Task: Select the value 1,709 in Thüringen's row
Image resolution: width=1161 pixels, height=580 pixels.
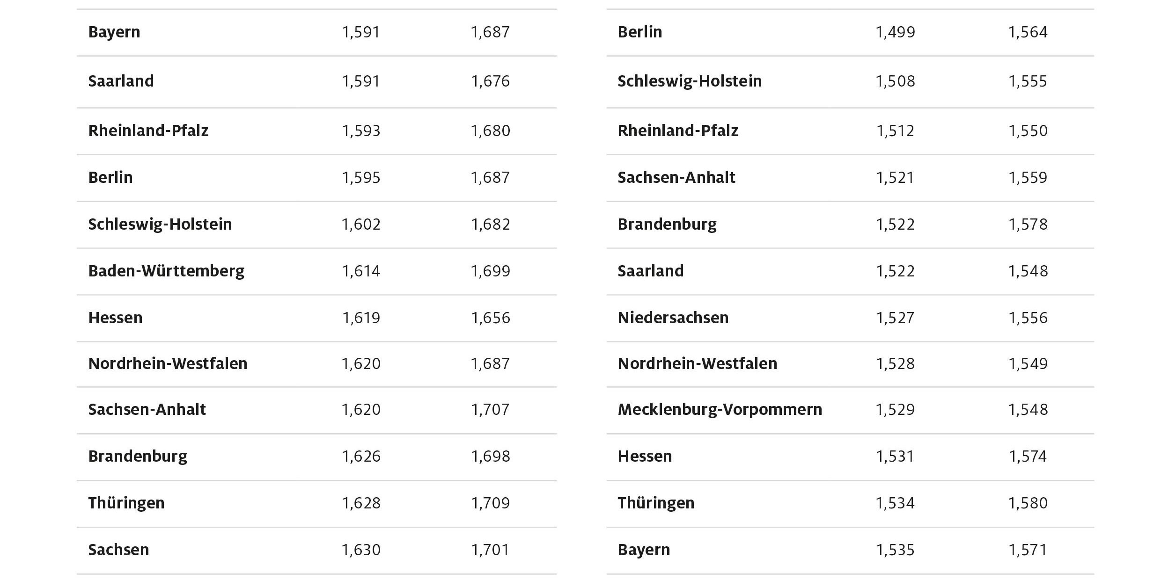Action: click(490, 503)
